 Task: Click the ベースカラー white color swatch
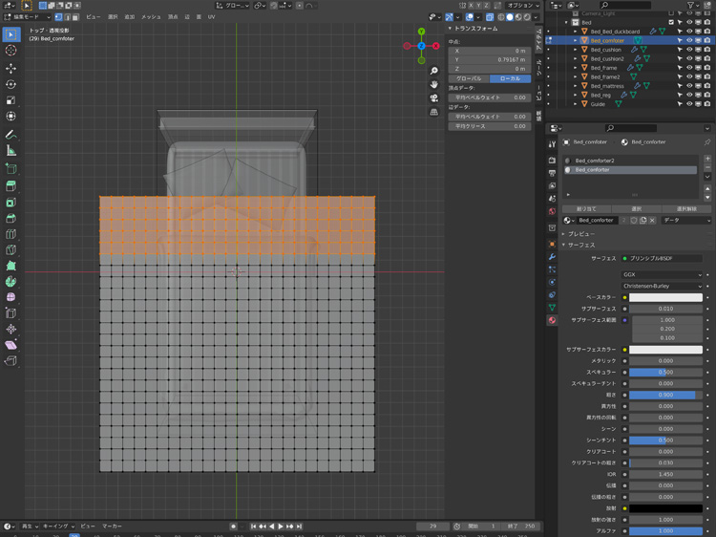[665, 297]
